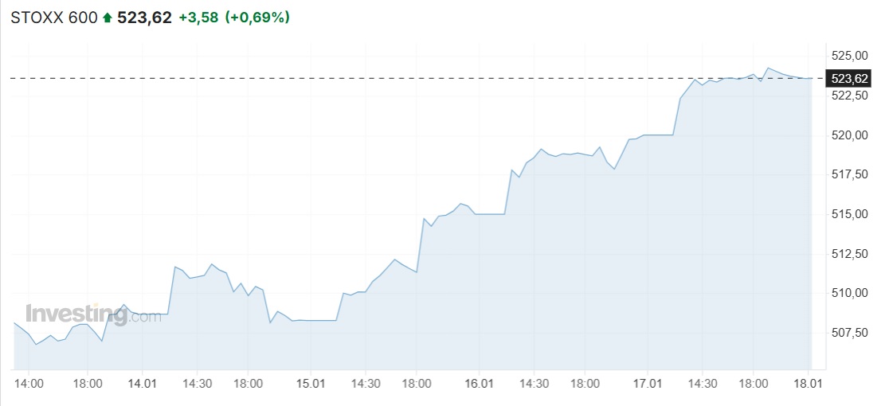Click the 520,00 price axis label
Image resolution: width=889 pixels, height=406 pixels.
point(849,135)
